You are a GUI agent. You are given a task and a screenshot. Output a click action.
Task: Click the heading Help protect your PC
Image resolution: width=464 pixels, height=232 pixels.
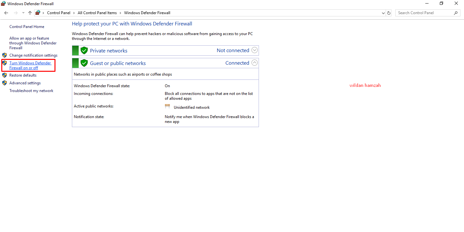click(132, 24)
